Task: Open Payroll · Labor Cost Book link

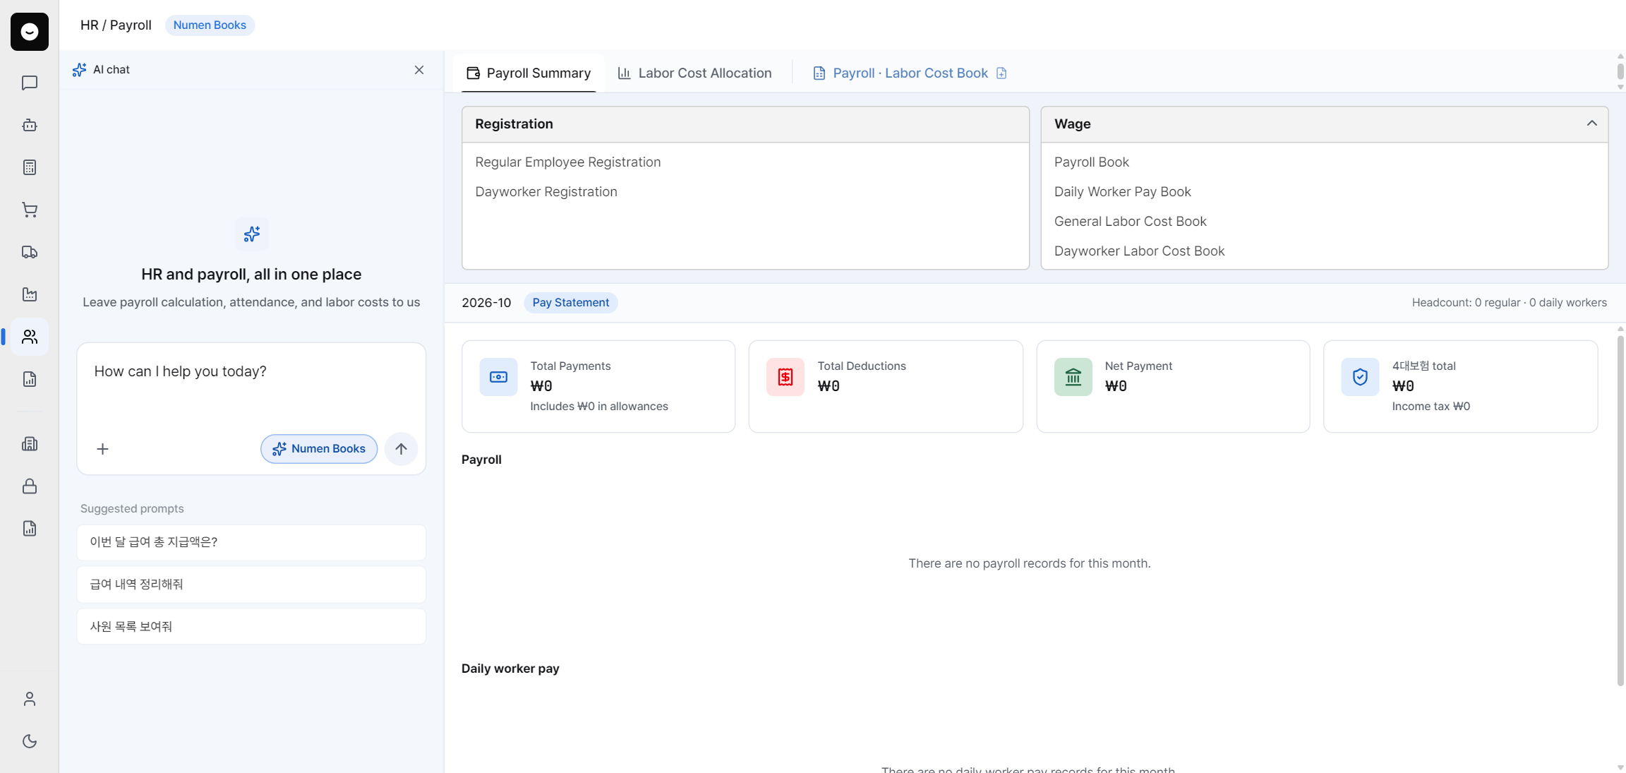Action: pyautogui.click(x=910, y=73)
